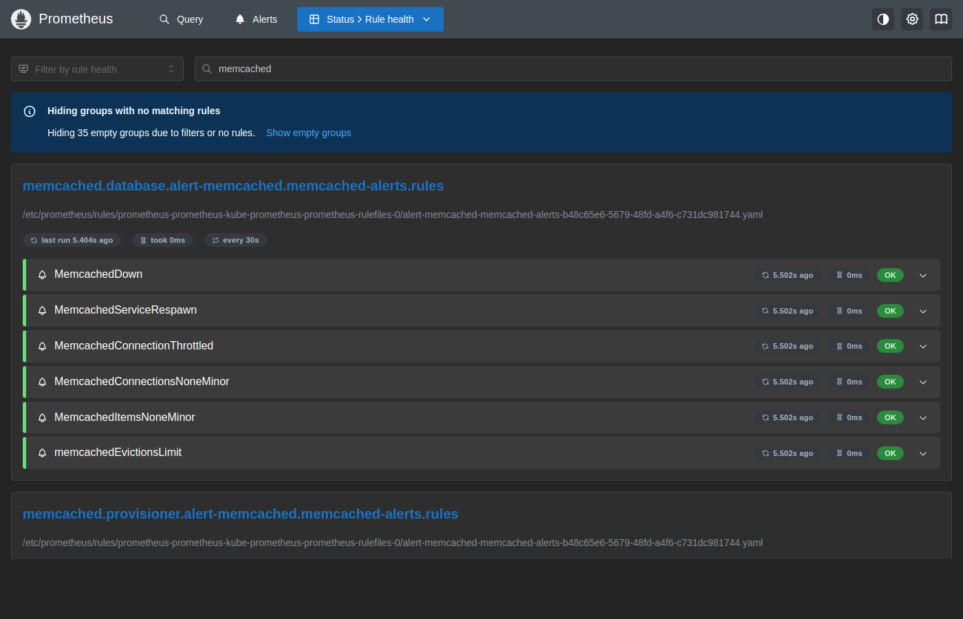Click the OK badge on MemcachedConnectionsNoneMinor row
Image resolution: width=963 pixels, height=619 pixels.
click(890, 382)
